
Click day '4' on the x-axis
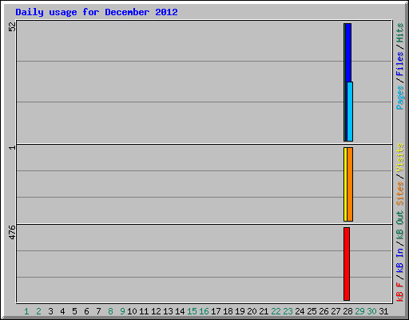tap(62, 311)
